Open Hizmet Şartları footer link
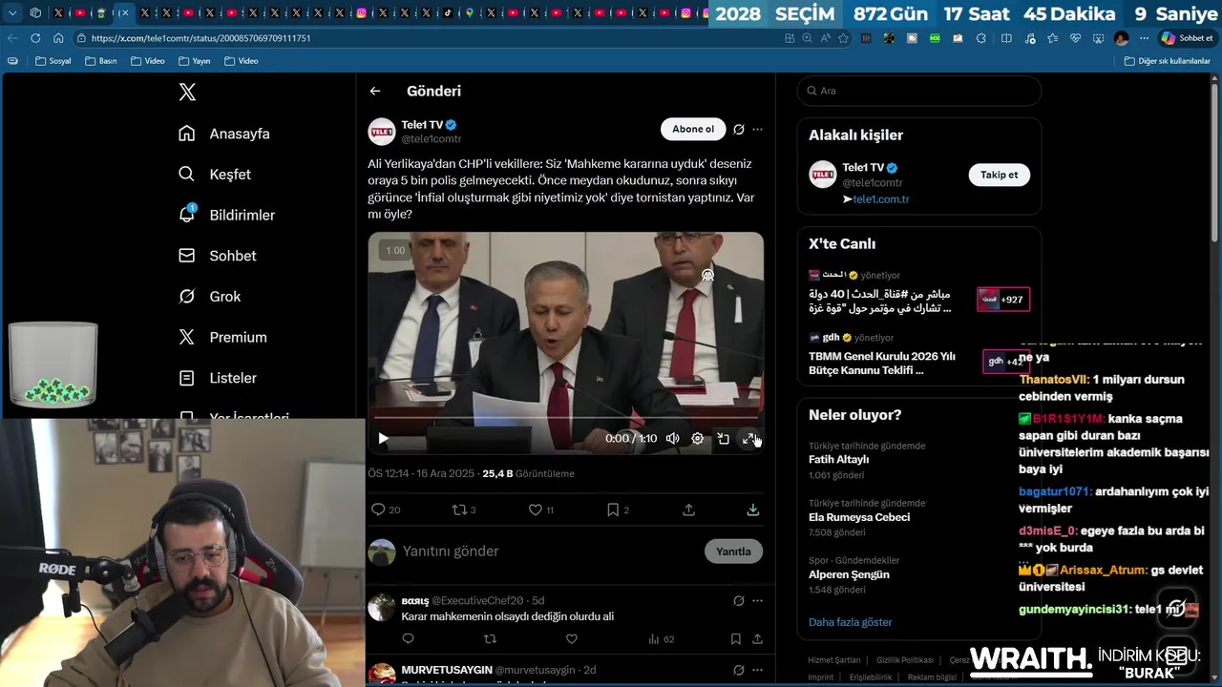The image size is (1222, 687). [x=833, y=660]
